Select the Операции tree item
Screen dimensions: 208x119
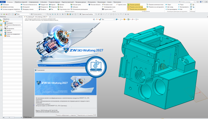point(8,32)
